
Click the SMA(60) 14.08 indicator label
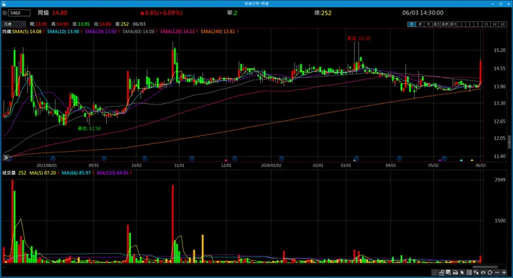pos(140,31)
